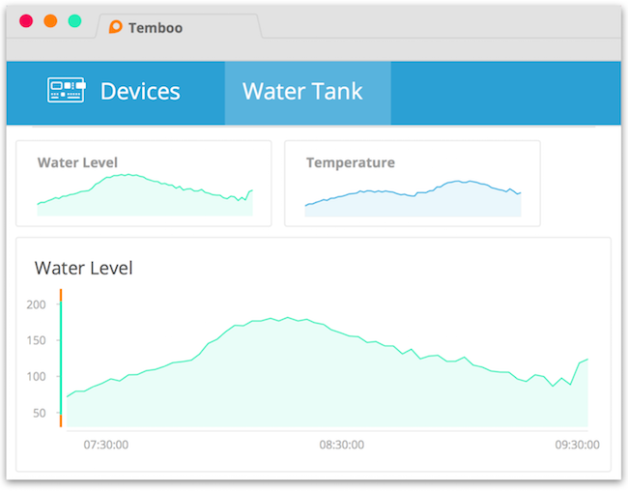The width and height of the screenshot is (628, 491).
Task: Click the 07:30:00 time axis label
Action: tap(106, 445)
